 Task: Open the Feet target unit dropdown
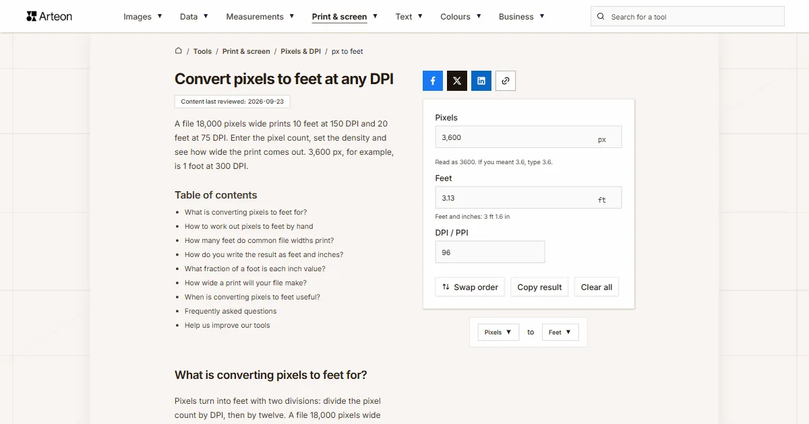tap(560, 332)
